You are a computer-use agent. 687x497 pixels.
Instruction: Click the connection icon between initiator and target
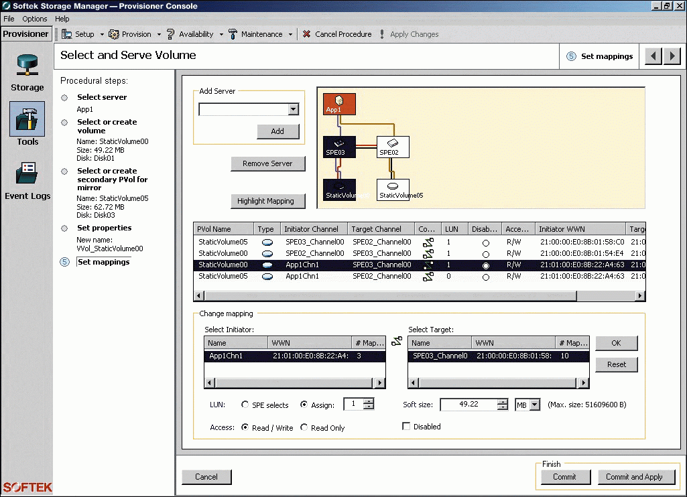click(x=397, y=341)
